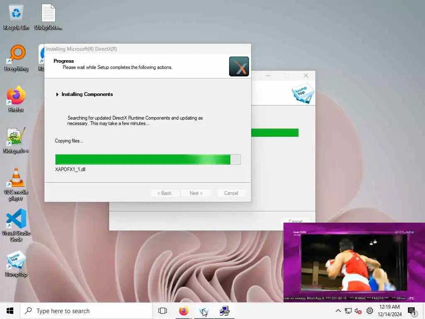Open the Notepad++ desktop shortcut
This screenshot has width=425, height=319.
[x=16, y=140]
